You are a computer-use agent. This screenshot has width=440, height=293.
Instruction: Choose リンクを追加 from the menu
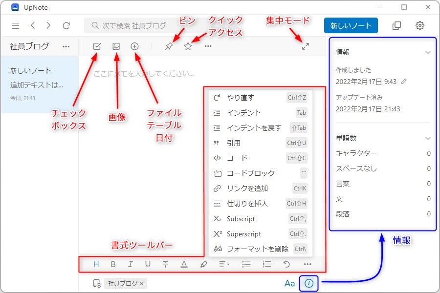pyautogui.click(x=260, y=188)
